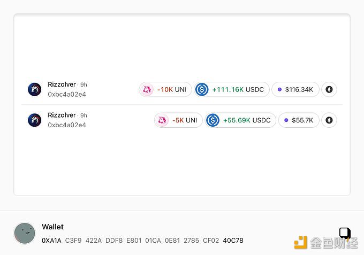The height and width of the screenshot is (255, 364).
Task: Click Ethereum chain icon in first row
Action: tap(329, 89)
